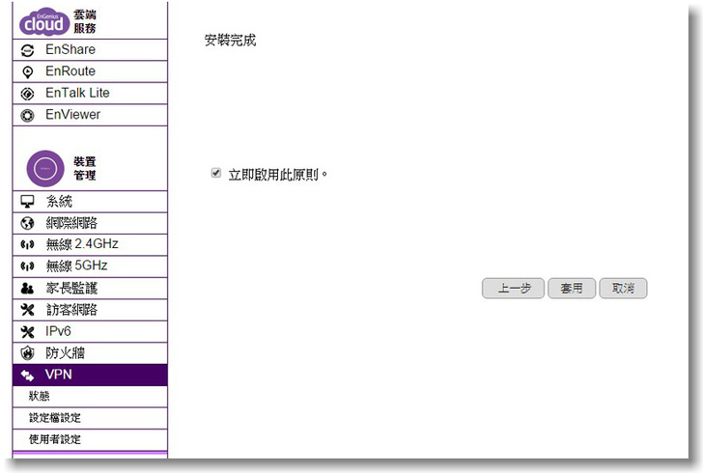Click the 防火牆 shield flame icon
Viewport: 703px width, 473px height.
(x=27, y=353)
